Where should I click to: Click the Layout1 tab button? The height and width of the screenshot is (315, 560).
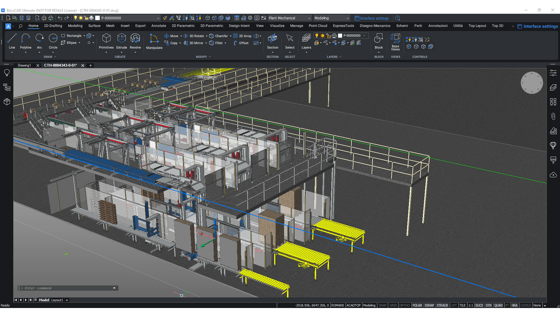pos(57,300)
